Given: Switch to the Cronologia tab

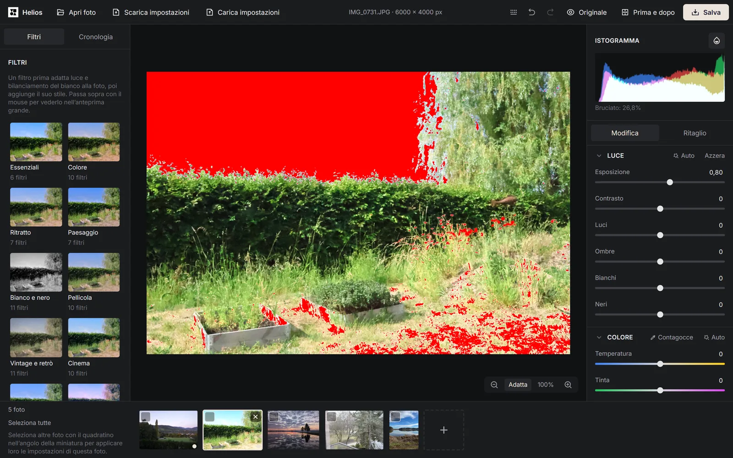Looking at the screenshot, I should (x=96, y=37).
